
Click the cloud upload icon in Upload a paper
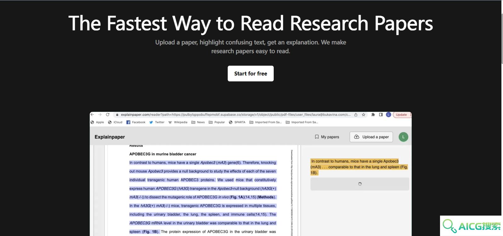pyautogui.click(x=357, y=137)
